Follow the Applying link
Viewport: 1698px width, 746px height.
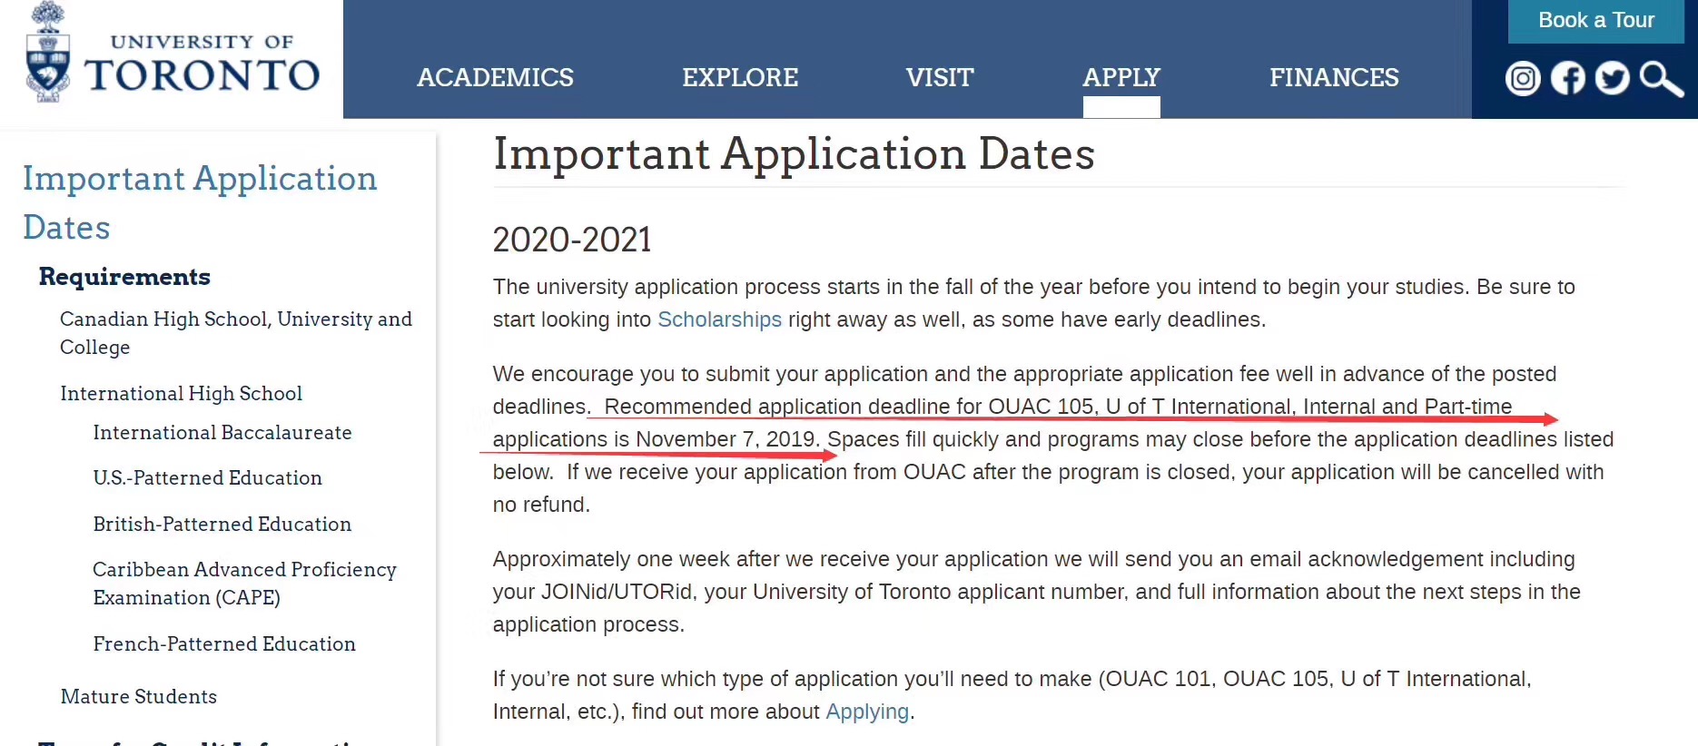(867, 712)
